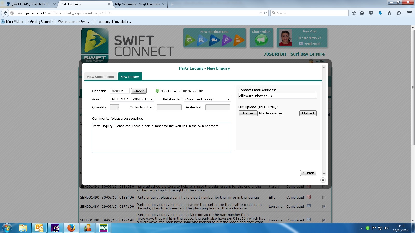Viewport: 415px width, 233px height.
Task: Click the Dealer Ref field
Action: pos(218,107)
